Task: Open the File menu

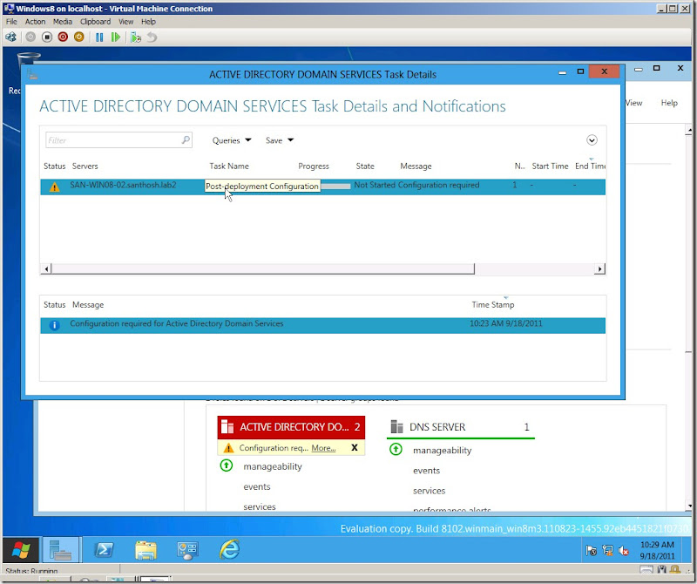Action: click(11, 21)
